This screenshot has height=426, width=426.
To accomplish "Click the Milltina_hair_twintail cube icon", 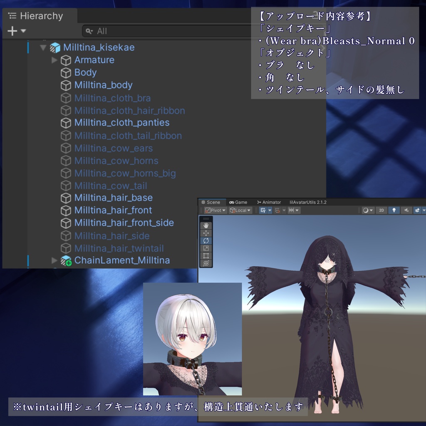I will point(66,248).
